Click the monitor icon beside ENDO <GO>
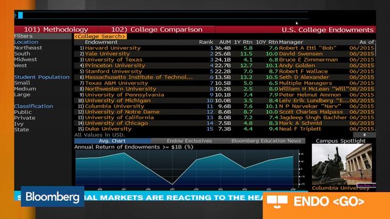Screen dimensions: 390x219 (x=277, y=201)
